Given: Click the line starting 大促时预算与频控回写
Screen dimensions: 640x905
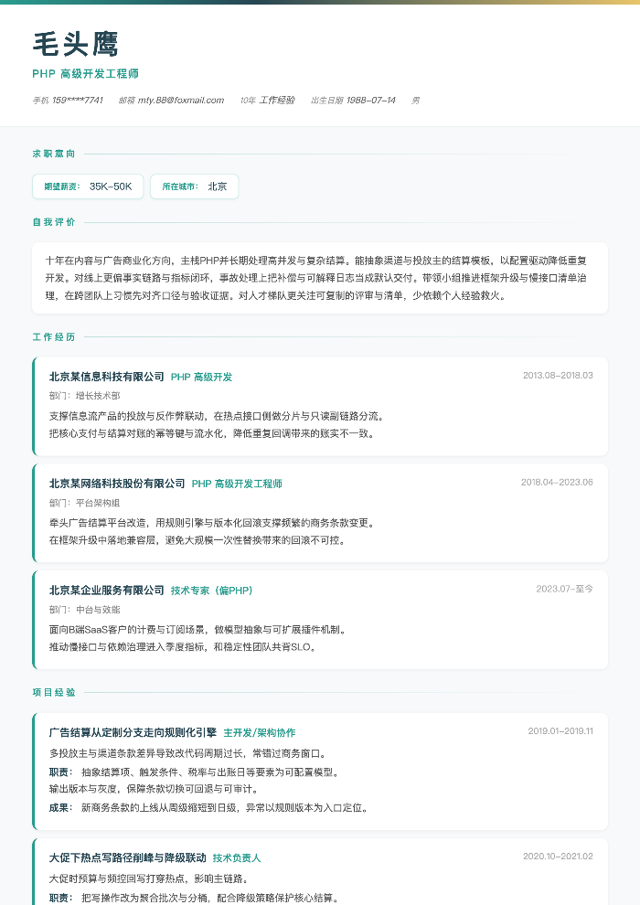Looking at the screenshot, I should pyautogui.click(x=150, y=878).
